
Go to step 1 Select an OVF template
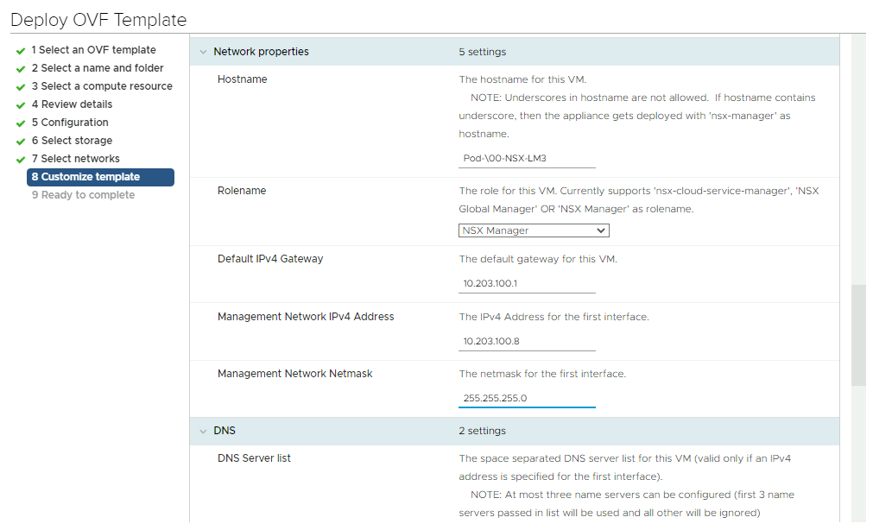click(93, 50)
